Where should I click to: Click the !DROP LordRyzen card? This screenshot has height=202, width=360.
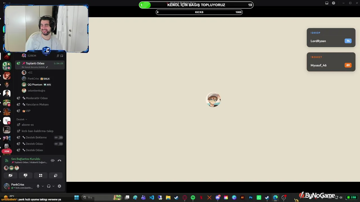click(331, 38)
